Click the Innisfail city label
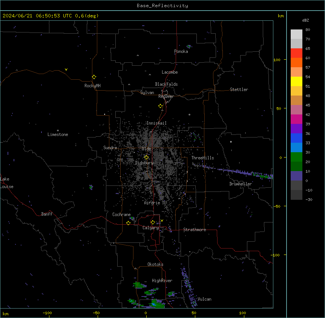The image size is (325, 318). [156, 123]
